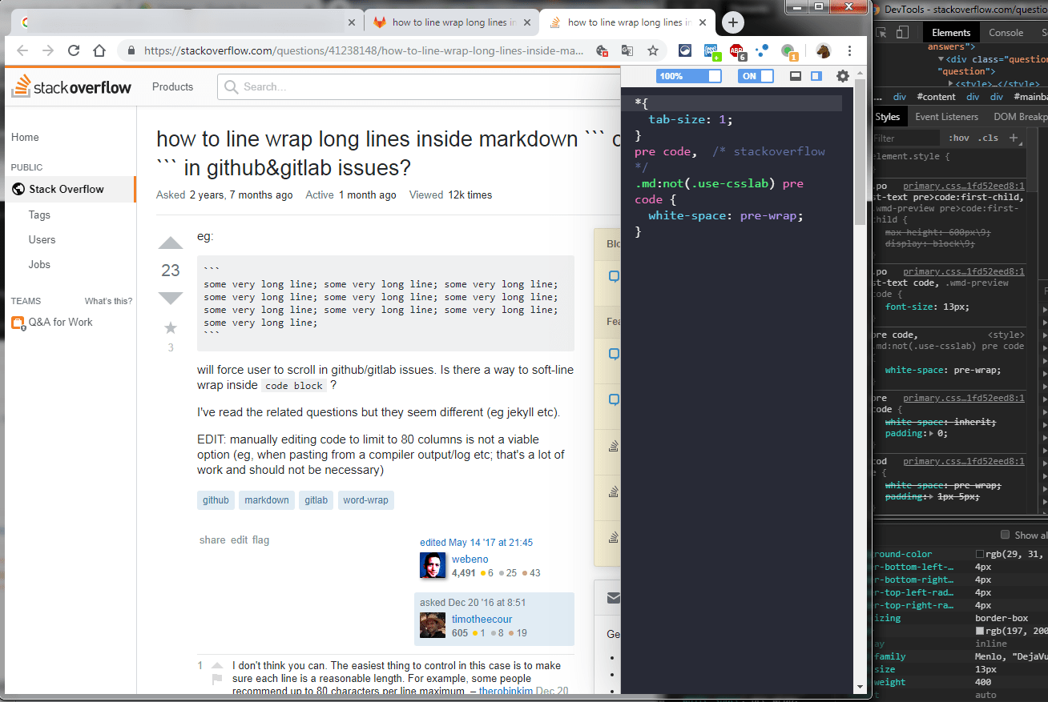Image resolution: width=1048 pixels, height=702 pixels.
Task: Open Jobs in the sidebar
Action: click(x=39, y=264)
